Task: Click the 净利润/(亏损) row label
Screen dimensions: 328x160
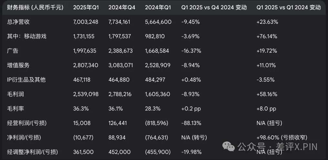Action: pos(25,138)
